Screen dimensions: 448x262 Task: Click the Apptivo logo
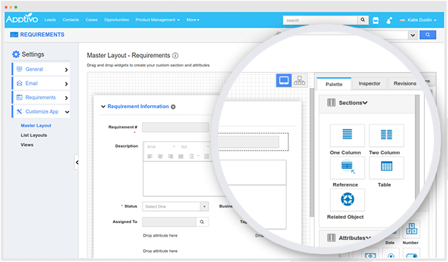22,19
